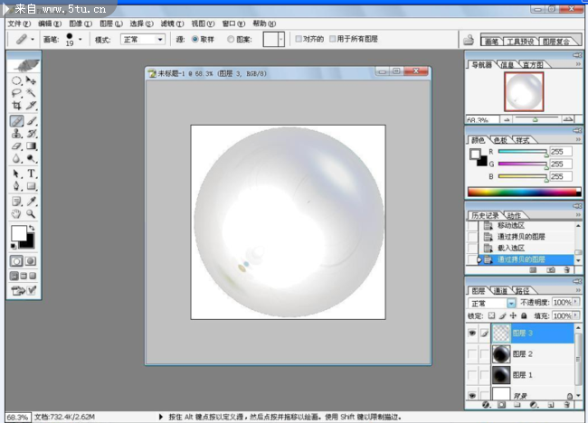588x423 pixels.
Task: Select the Crop tool
Action: [16, 106]
